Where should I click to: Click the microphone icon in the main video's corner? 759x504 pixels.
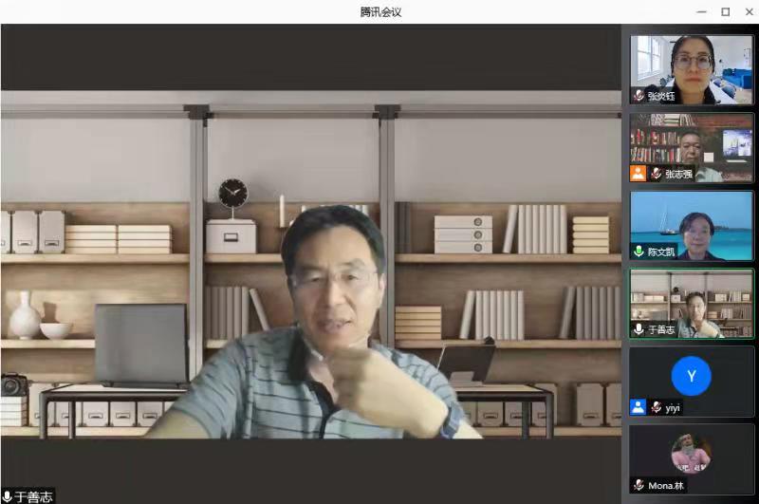coord(8,496)
